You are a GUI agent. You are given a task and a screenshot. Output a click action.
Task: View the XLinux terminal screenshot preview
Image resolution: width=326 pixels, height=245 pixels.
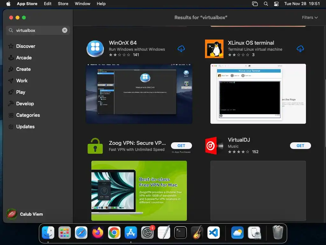click(258, 94)
